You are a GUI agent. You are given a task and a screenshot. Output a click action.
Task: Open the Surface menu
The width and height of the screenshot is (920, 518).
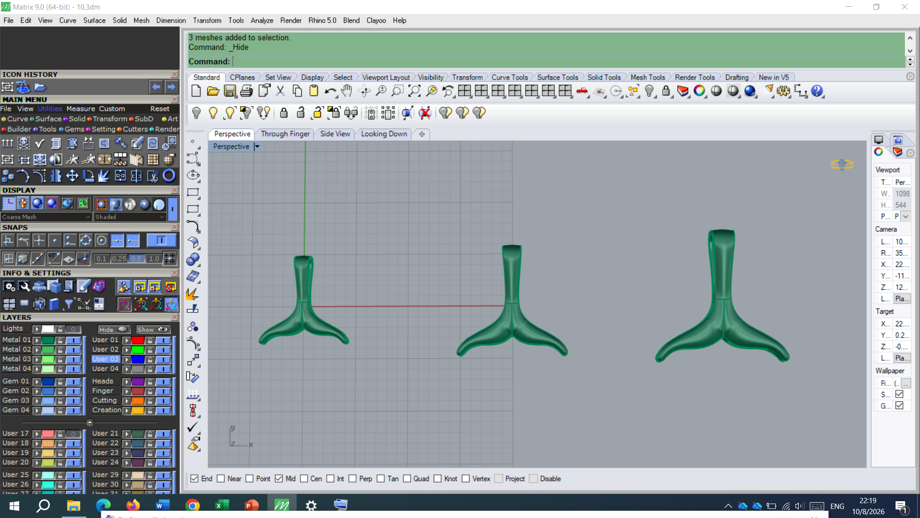tap(94, 21)
